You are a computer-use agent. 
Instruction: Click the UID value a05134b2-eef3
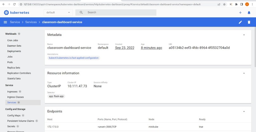coord(199,48)
